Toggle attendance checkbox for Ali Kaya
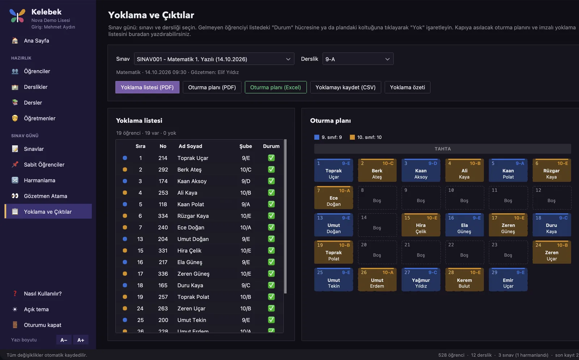The width and height of the screenshot is (579, 360). pos(271,192)
